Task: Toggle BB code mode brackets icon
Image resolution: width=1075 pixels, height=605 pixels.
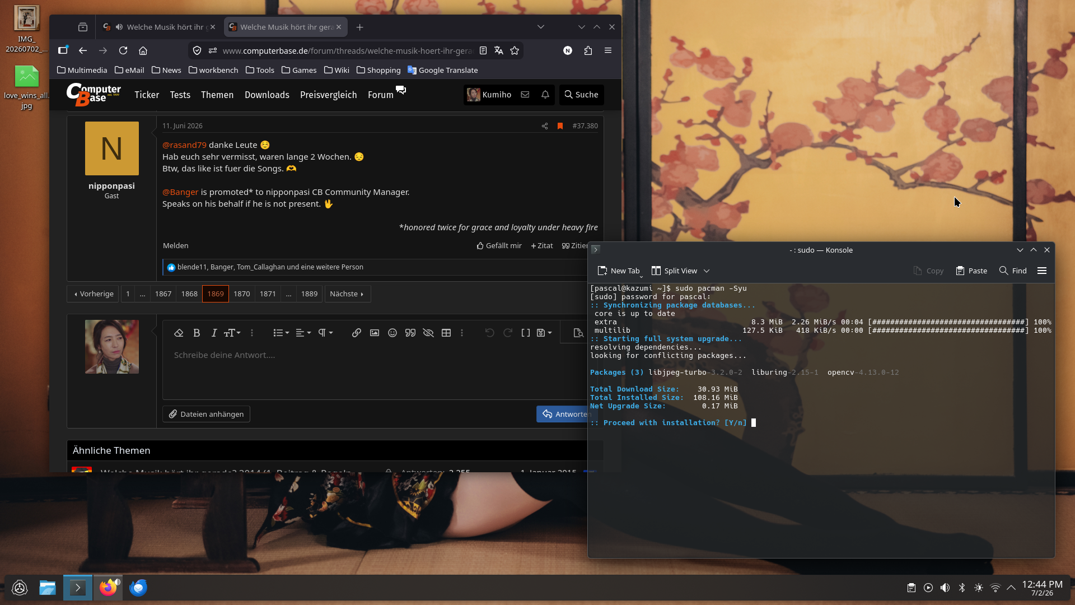Action: pos(526,333)
